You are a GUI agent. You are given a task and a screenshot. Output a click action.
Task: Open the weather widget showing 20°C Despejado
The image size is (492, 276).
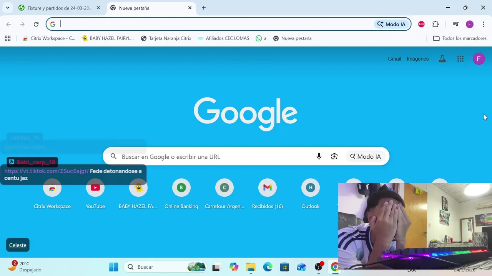tap(25, 266)
